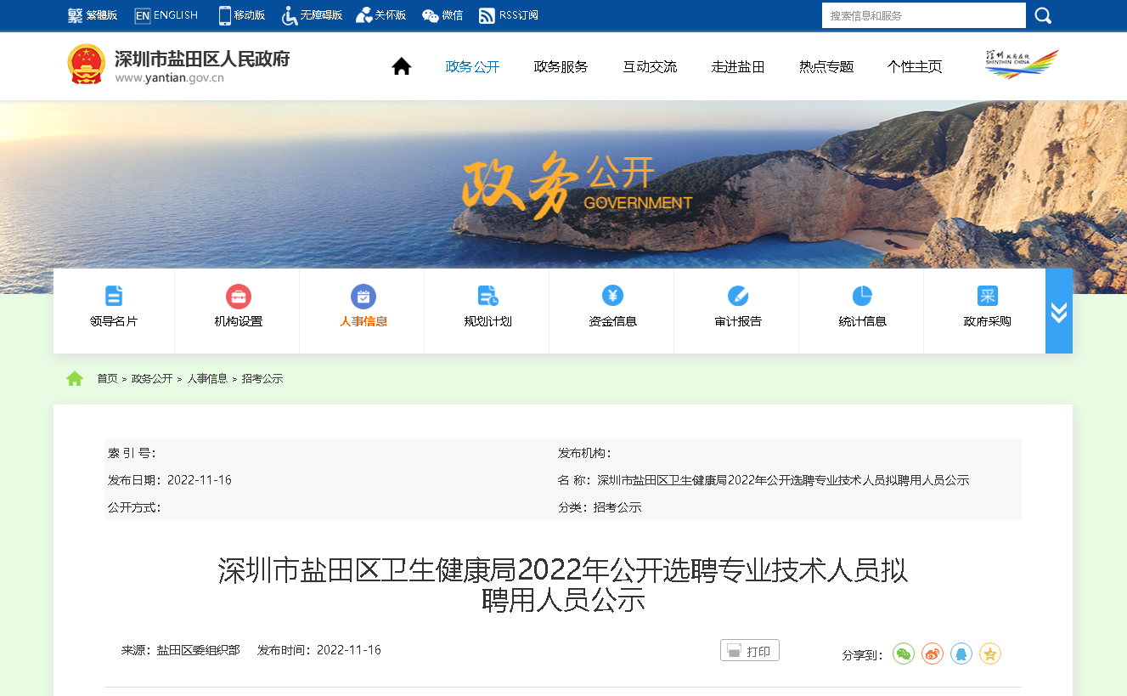The width and height of the screenshot is (1127, 696).
Task: Click the Shenzhen government site logo
Action: point(178,65)
